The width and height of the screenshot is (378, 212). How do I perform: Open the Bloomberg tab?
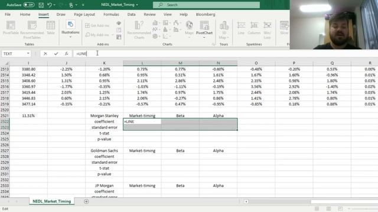(206, 14)
